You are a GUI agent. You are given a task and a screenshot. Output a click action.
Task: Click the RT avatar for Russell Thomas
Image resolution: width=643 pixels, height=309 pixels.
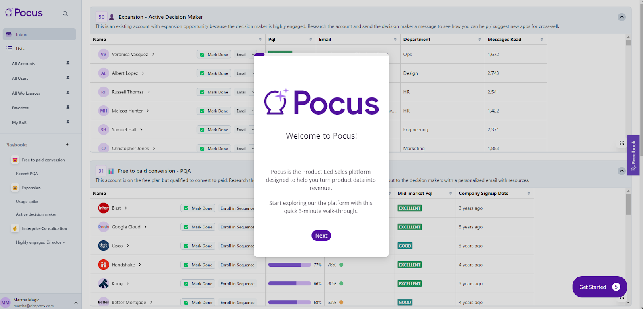pyautogui.click(x=104, y=92)
